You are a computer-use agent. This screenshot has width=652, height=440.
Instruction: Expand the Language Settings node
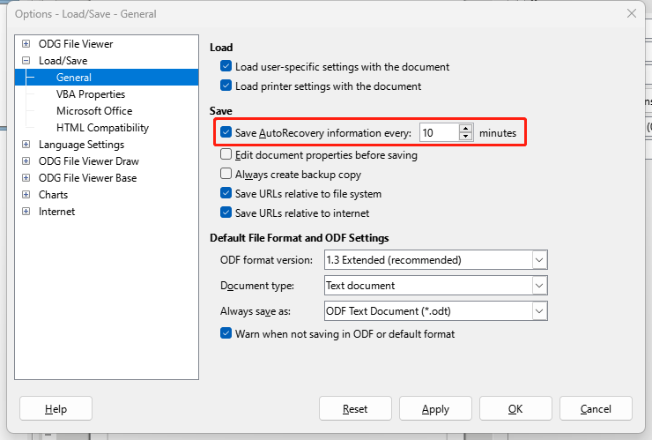26,145
